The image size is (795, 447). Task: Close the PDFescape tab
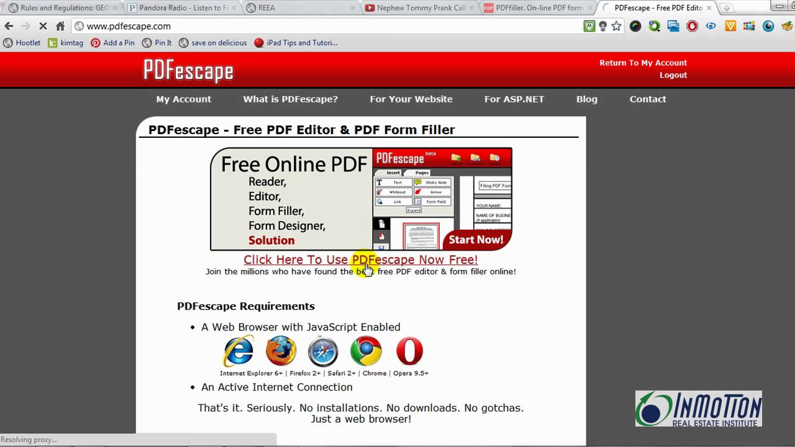click(709, 8)
